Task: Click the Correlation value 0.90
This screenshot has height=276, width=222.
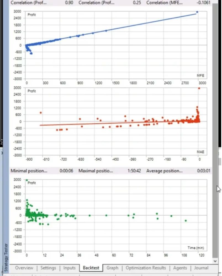Action: pyautogui.click(x=69, y=3)
